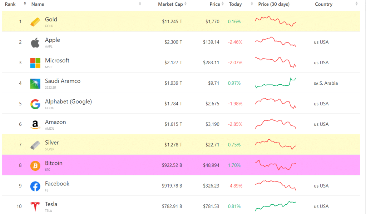Open the Tesla company link
This screenshot has height=214, width=366.
51,204
